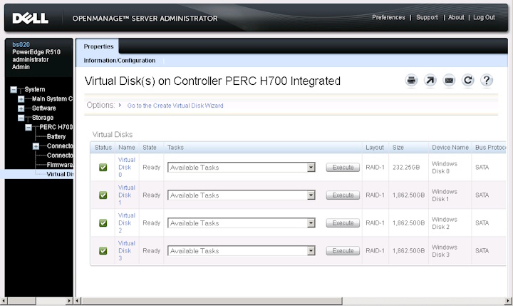Click the green status icon for Virtual Disk 3
The width and height of the screenshot is (513, 306).
pos(103,251)
